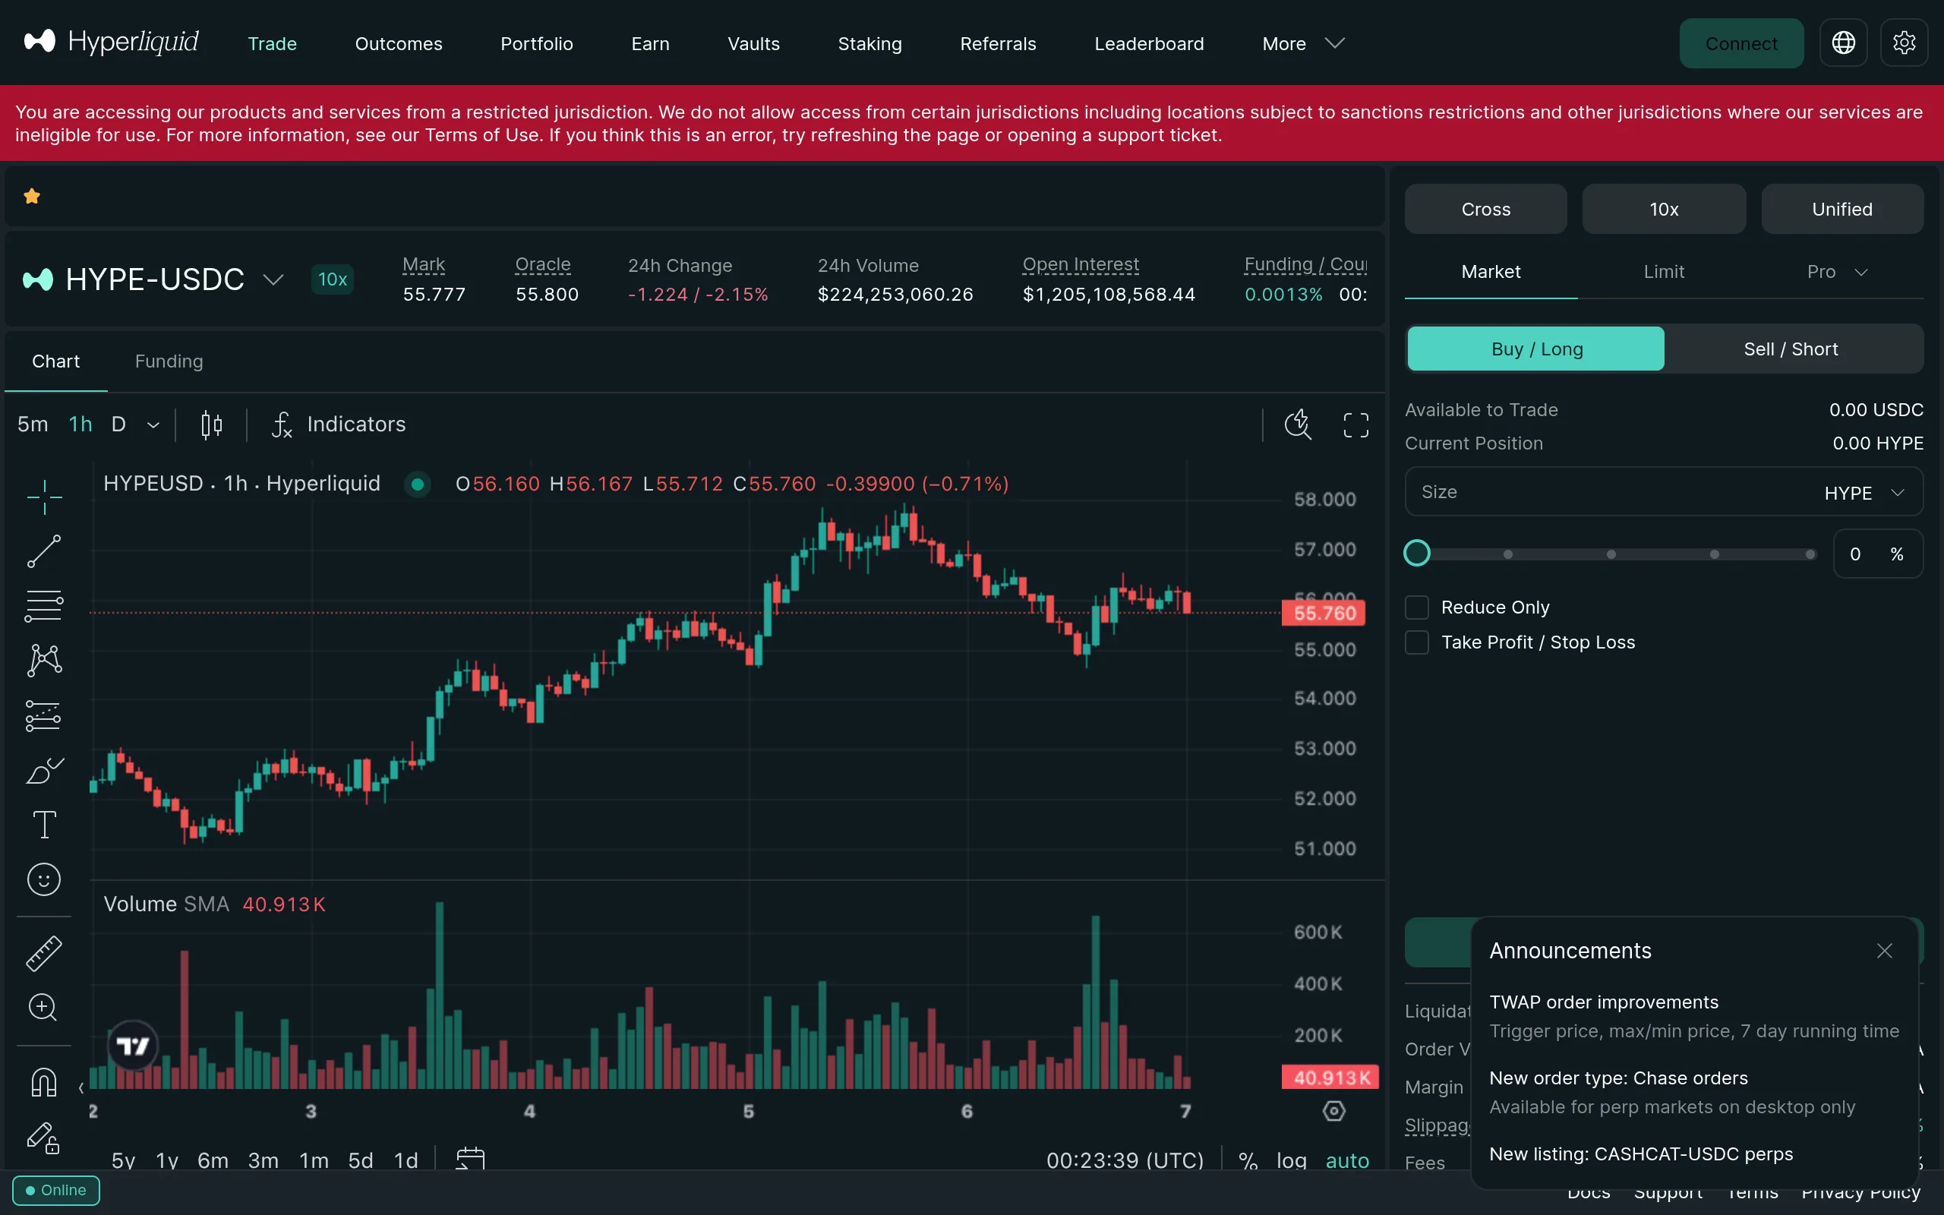Toggle magnet mode icon
The height and width of the screenshot is (1215, 1944).
coord(44,1082)
